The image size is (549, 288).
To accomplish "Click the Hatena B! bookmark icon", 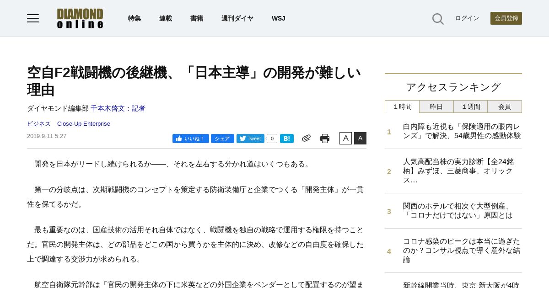I will point(287,139).
